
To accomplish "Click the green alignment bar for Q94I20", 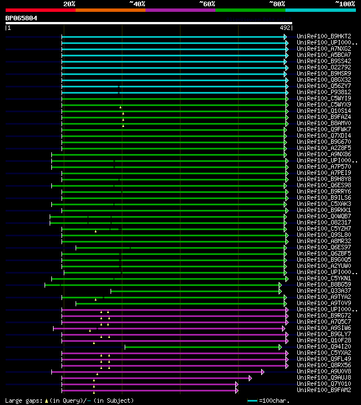I will (x=202, y=347).
